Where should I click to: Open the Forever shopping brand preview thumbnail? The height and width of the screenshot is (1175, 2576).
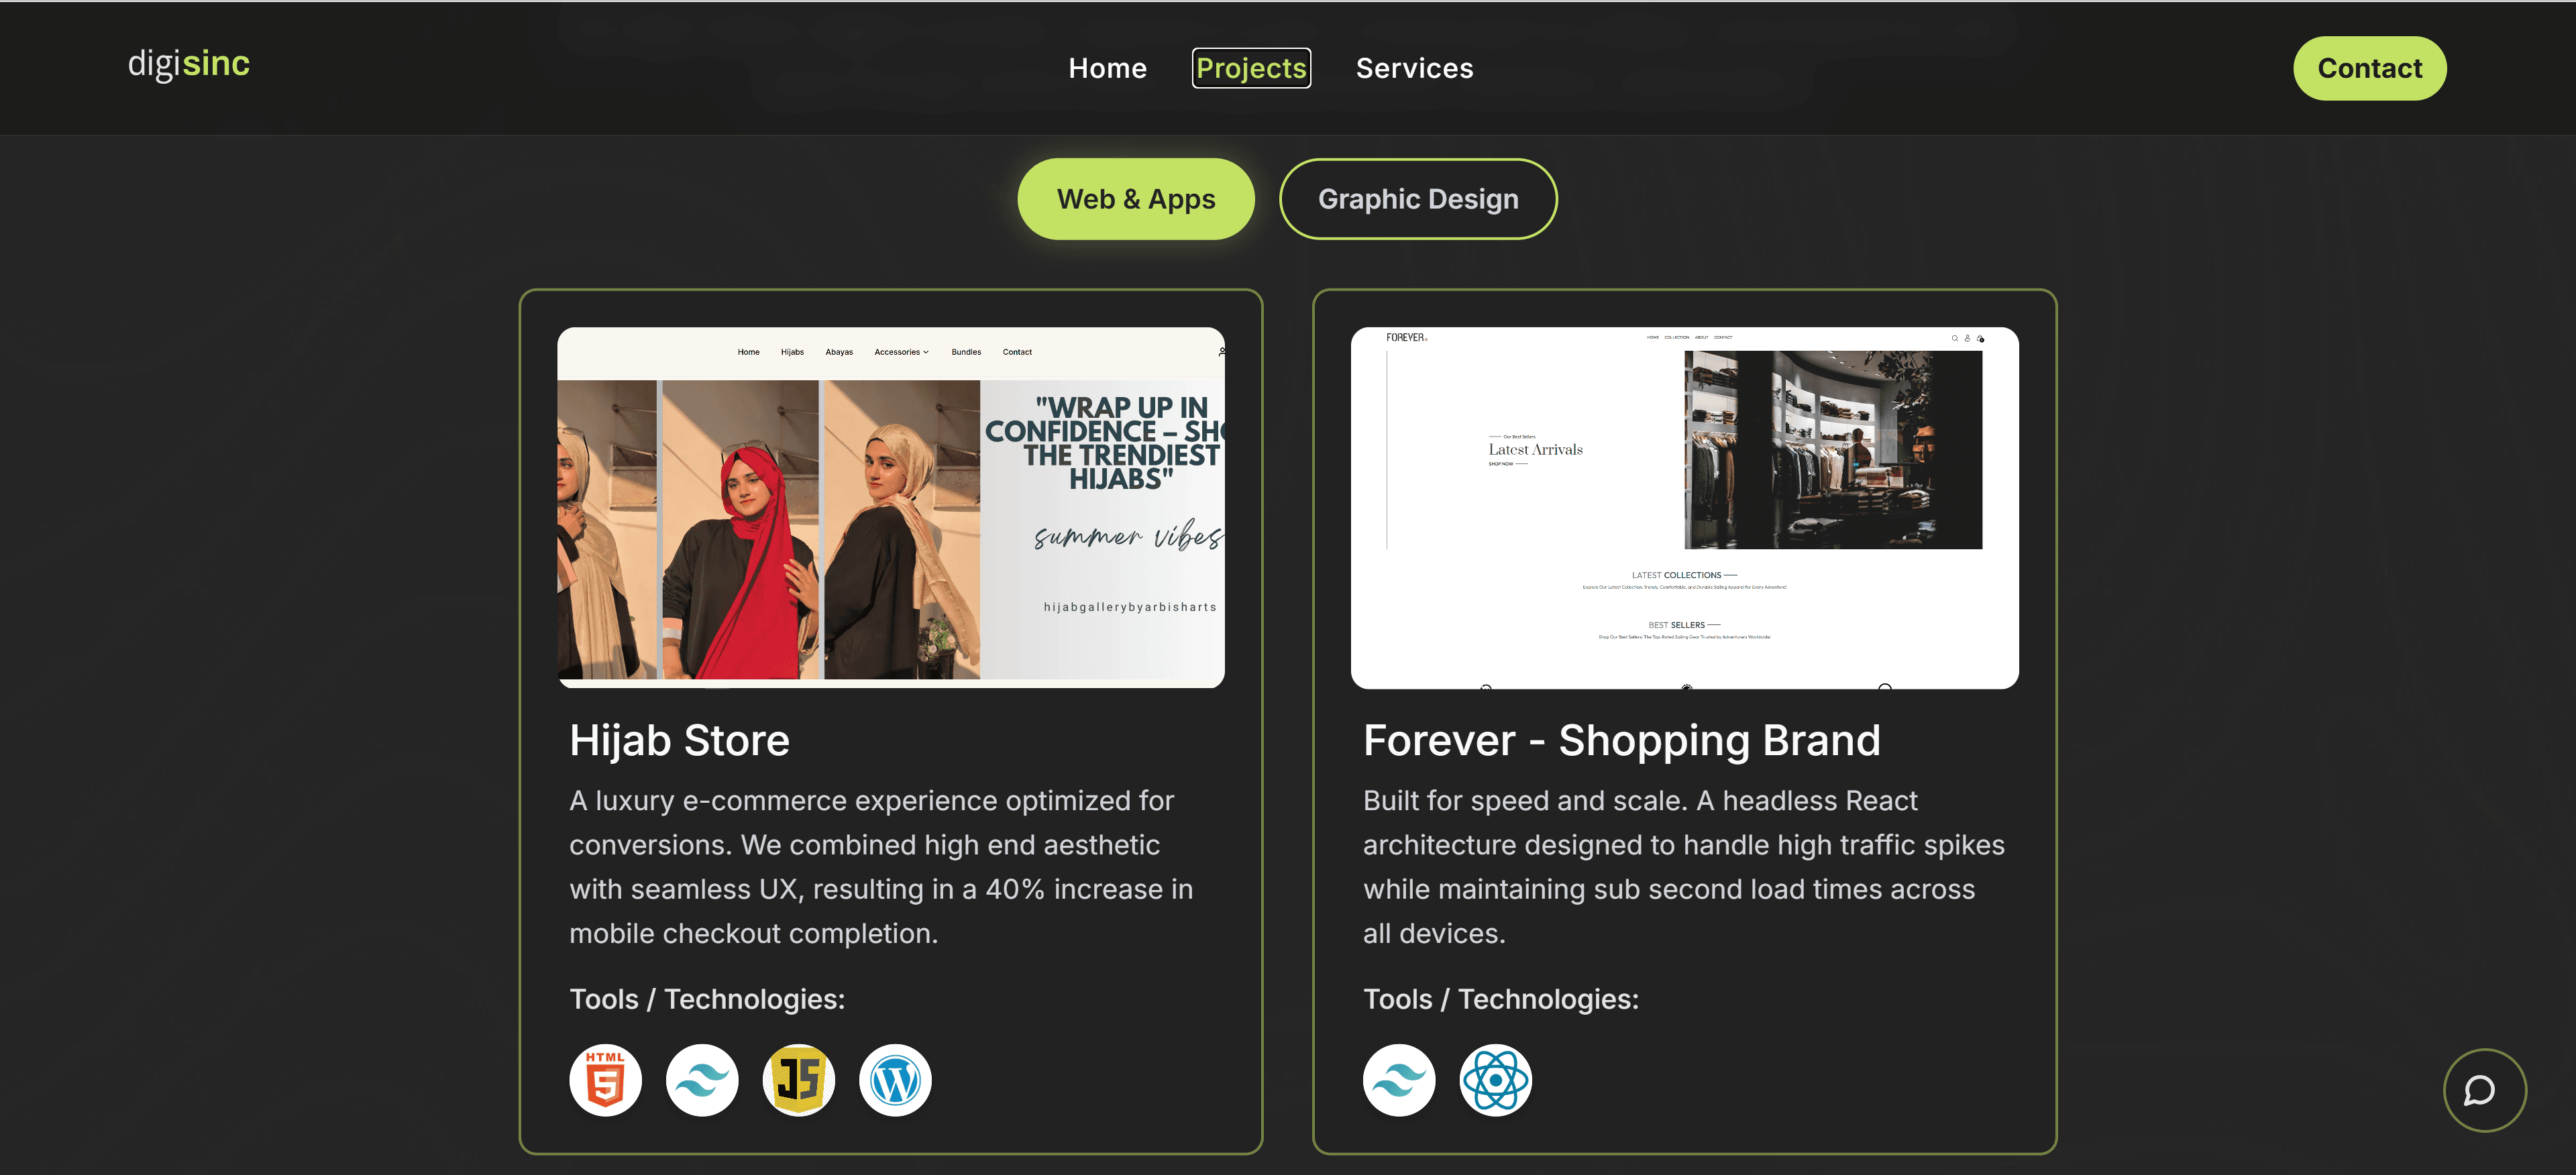tap(1684, 507)
